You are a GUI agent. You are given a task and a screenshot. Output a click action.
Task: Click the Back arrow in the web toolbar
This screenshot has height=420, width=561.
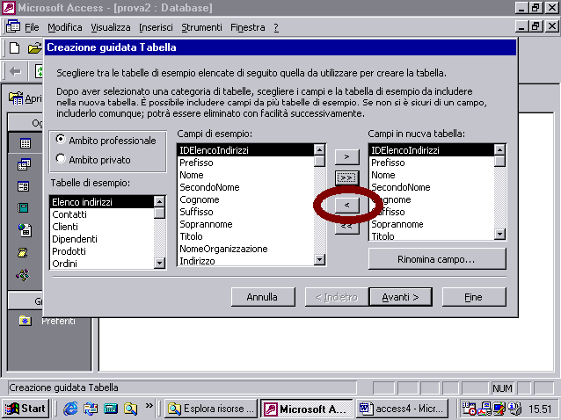(15, 71)
